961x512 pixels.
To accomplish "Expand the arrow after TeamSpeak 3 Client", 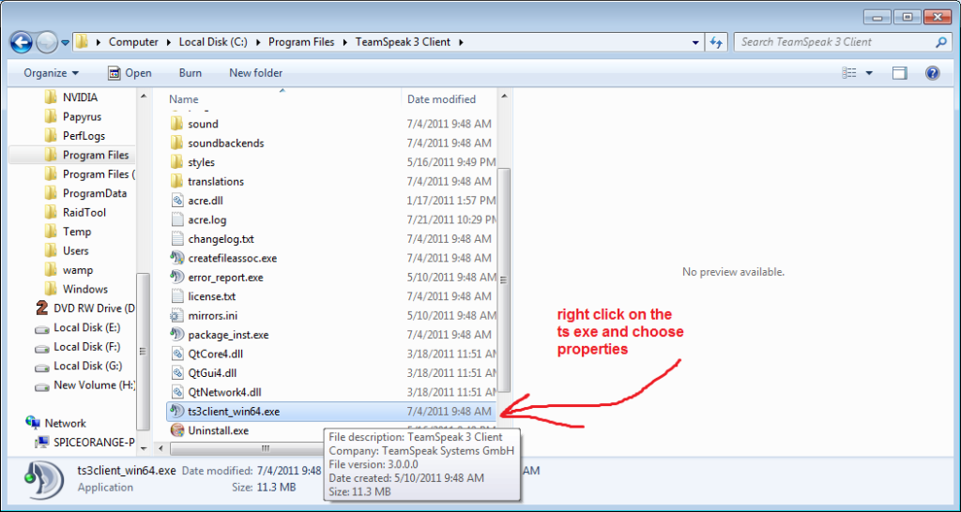I will [x=461, y=42].
